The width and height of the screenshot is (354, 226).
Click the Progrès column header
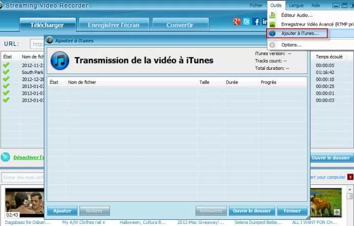(268, 82)
